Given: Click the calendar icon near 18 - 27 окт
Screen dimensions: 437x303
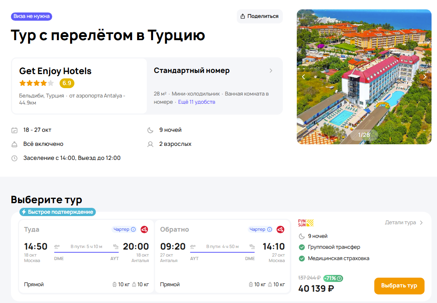Looking at the screenshot, I should pos(14,130).
